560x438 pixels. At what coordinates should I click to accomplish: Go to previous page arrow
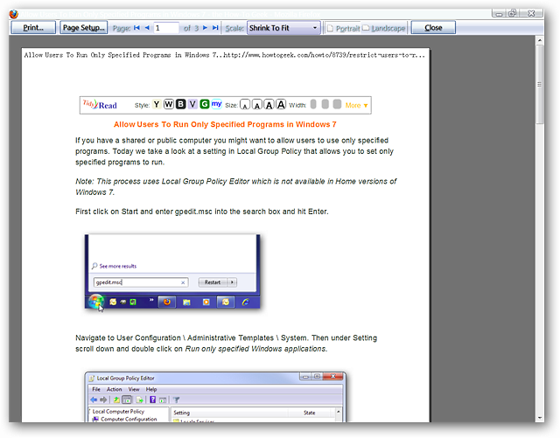(x=147, y=28)
